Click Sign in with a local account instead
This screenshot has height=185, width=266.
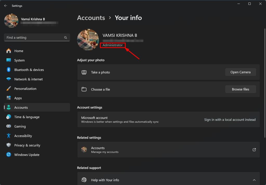click(x=230, y=120)
